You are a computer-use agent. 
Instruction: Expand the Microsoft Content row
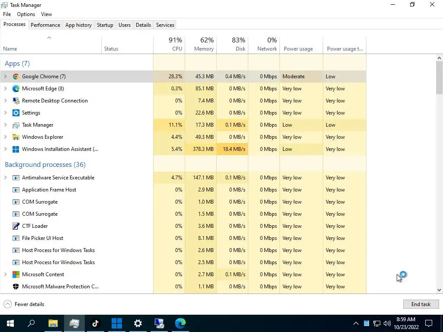click(5, 275)
